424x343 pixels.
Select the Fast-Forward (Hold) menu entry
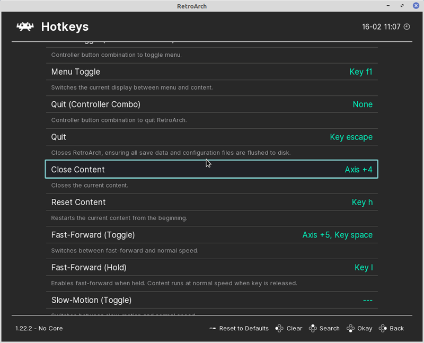(89, 267)
